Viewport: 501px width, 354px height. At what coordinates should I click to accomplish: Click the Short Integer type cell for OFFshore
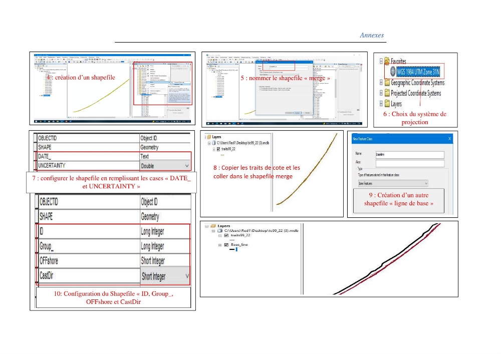point(165,261)
